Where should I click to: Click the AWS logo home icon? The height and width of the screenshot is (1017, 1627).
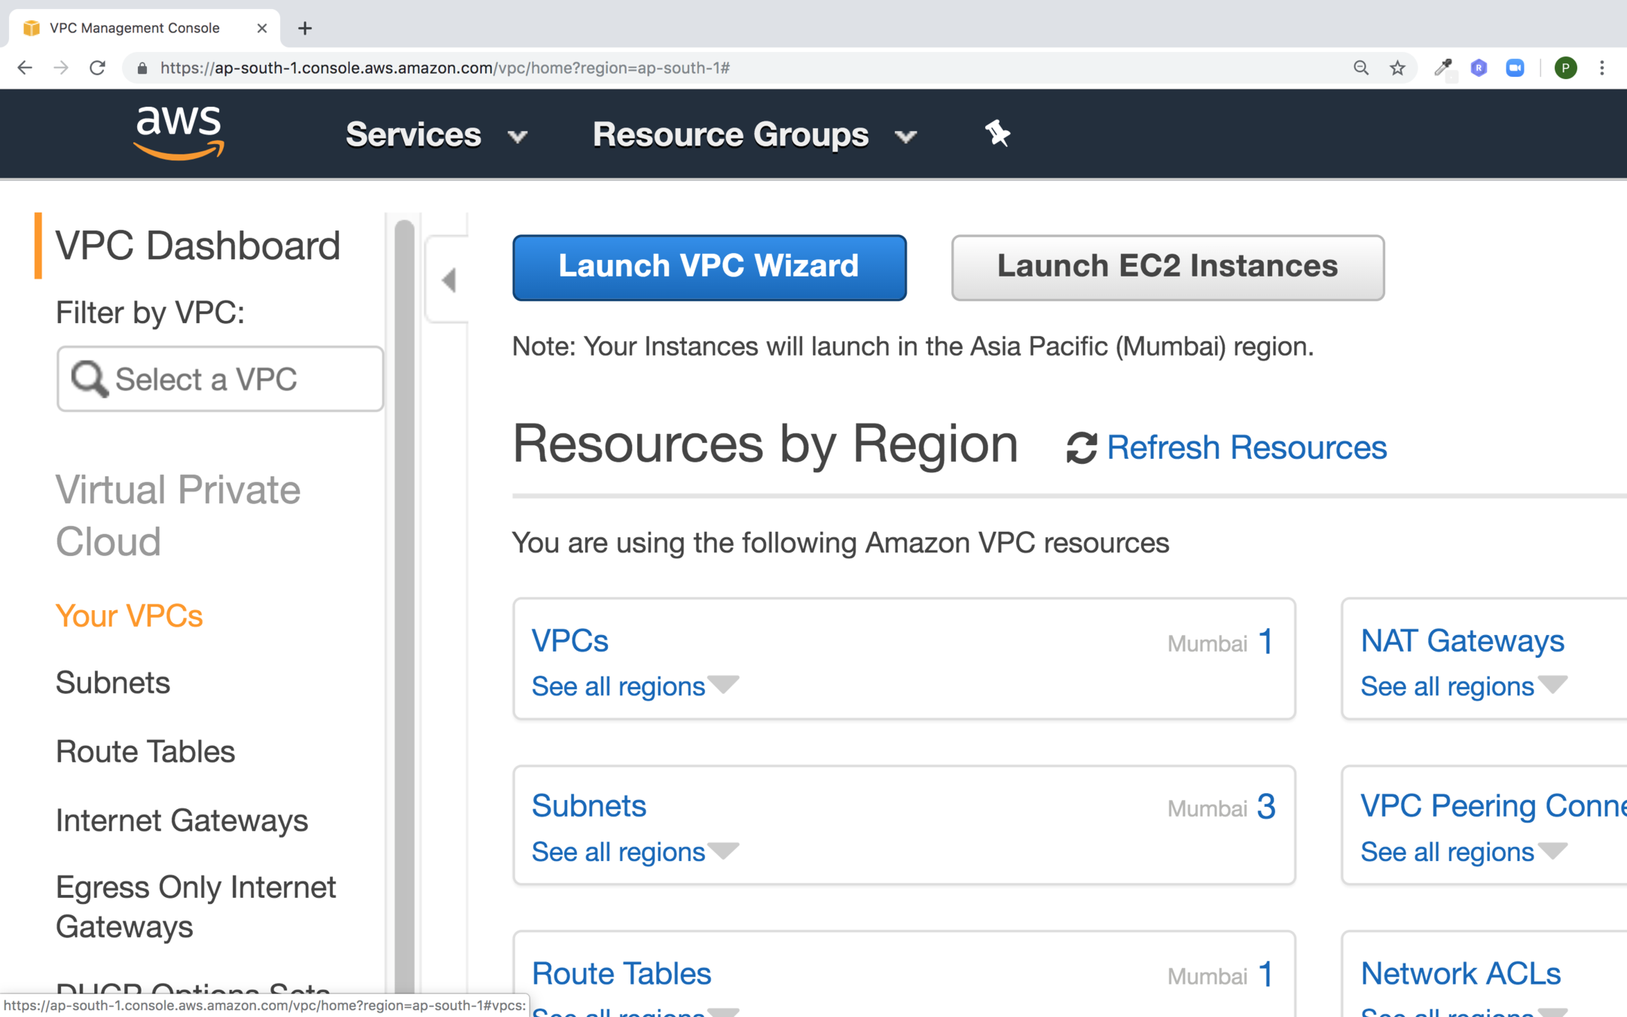179,133
